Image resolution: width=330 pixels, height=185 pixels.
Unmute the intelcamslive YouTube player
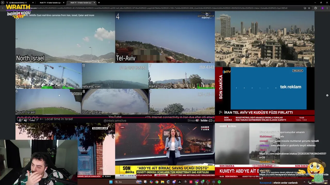coord(26,120)
